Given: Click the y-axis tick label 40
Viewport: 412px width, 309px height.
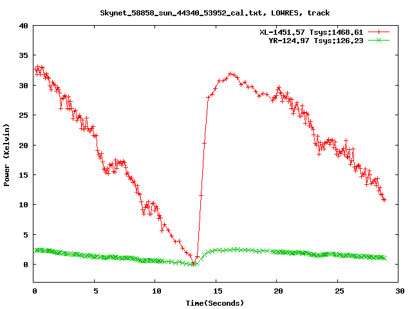Looking at the screenshot, I should [23, 26].
